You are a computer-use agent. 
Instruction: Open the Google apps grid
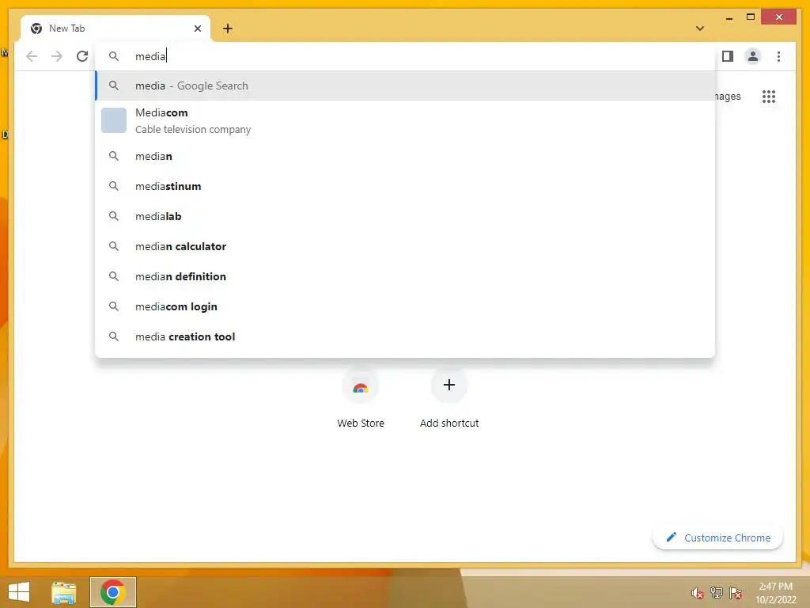(769, 96)
